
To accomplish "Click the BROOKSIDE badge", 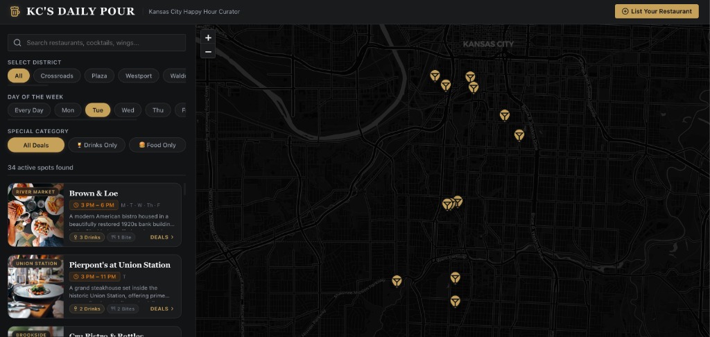I will [31, 335].
